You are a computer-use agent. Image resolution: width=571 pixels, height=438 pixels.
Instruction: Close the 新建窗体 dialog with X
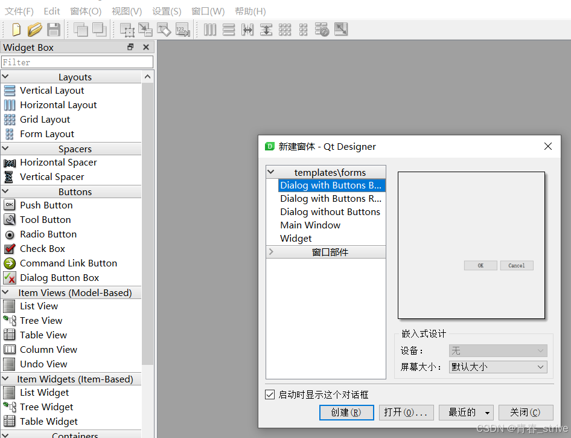tap(547, 146)
